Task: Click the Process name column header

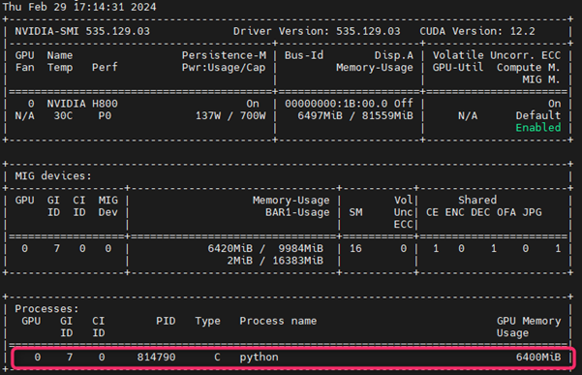Action: 278,321
